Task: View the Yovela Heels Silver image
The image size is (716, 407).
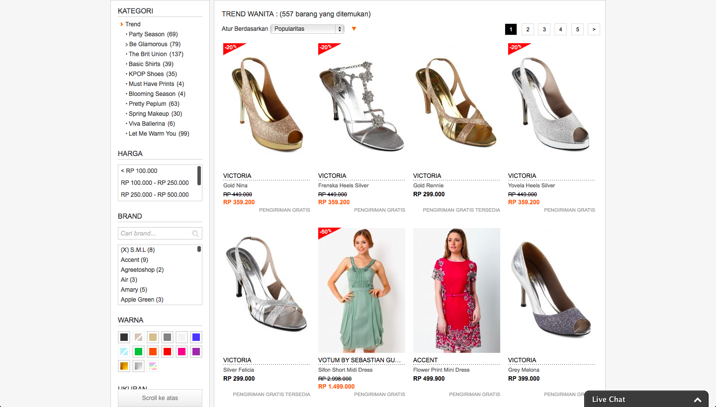Action: pos(551,106)
